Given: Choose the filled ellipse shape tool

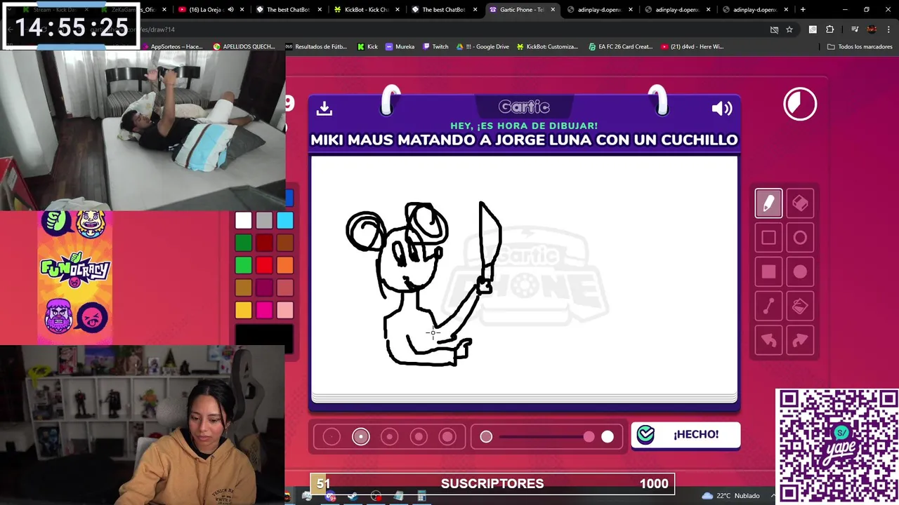Looking at the screenshot, I should tap(800, 272).
